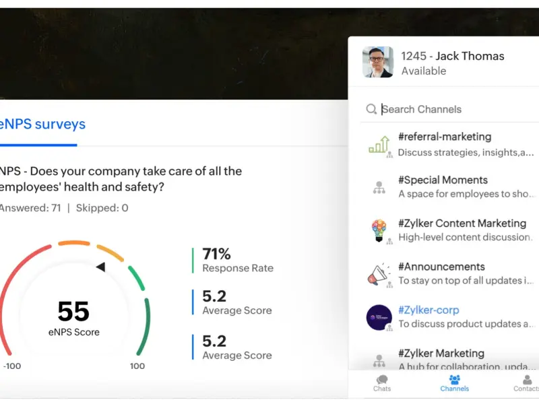Screen dimensions: 539x404
Task: Open the #Zylker-corp channel link
Action: (429, 310)
